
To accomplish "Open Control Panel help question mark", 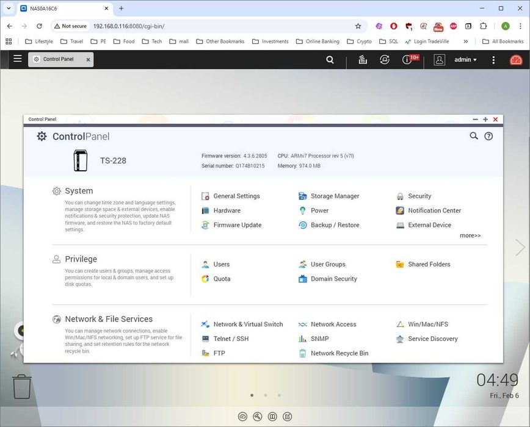I will point(488,136).
